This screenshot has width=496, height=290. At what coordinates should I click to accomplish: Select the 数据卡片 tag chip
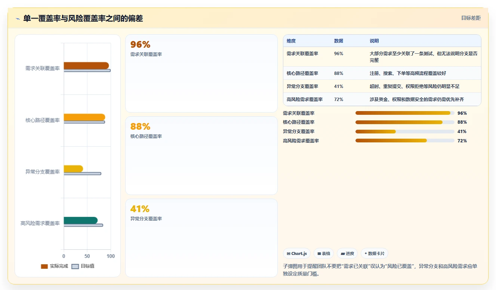tap(375, 253)
